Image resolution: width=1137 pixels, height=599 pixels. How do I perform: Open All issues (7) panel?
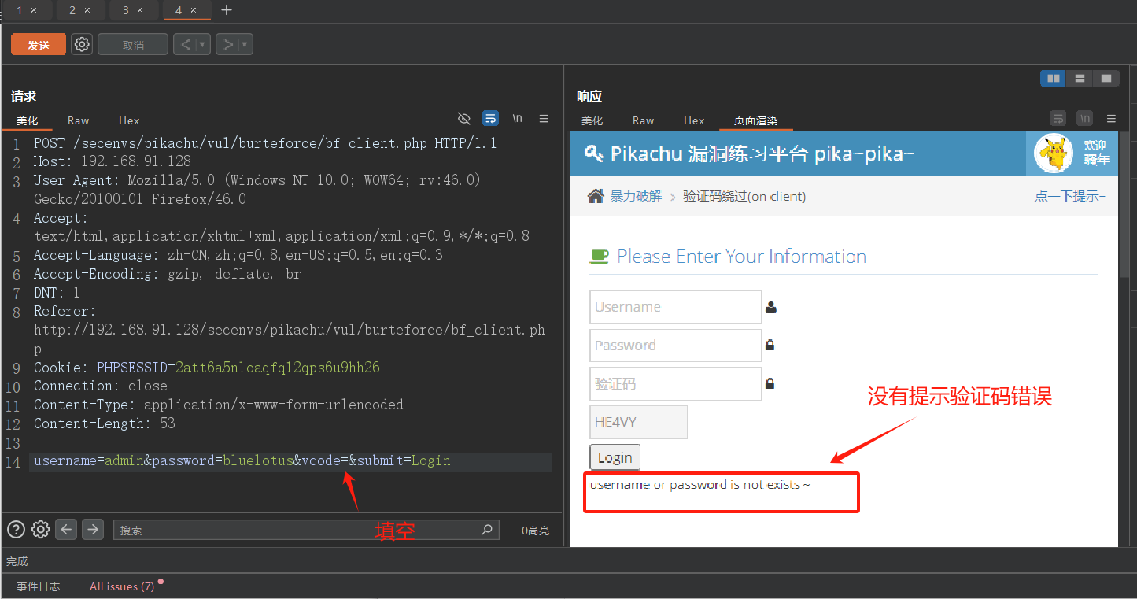click(122, 586)
